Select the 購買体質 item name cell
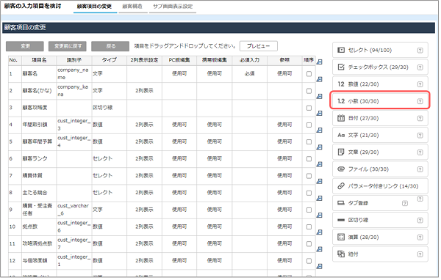 (x=39, y=176)
